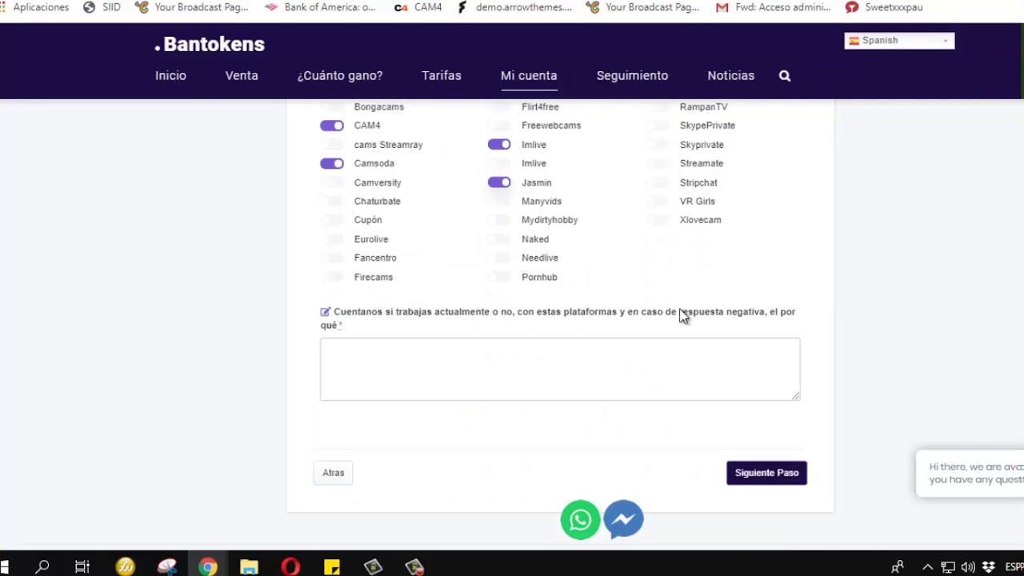Image resolution: width=1024 pixels, height=576 pixels.
Task: Go to the Inicio menu item
Action: click(x=170, y=76)
